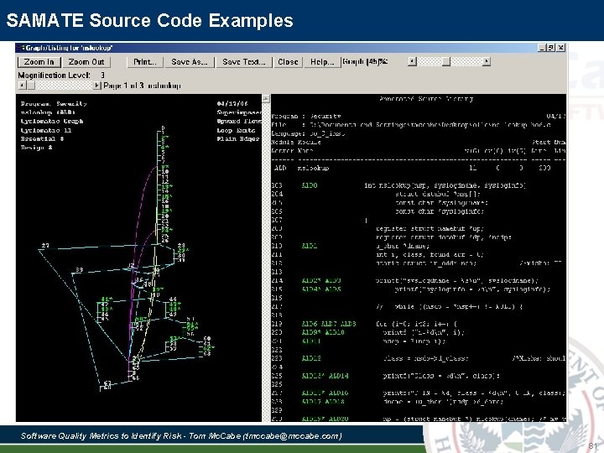Screen dimensions: 604x453
Task: Open the Print... dialog
Action: [145, 62]
